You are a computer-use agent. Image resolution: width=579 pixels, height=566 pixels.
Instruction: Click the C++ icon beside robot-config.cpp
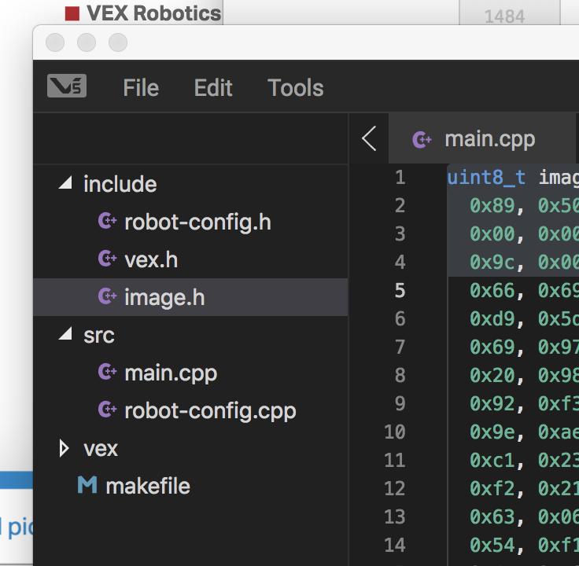pyautogui.click(x=107, y=410)
